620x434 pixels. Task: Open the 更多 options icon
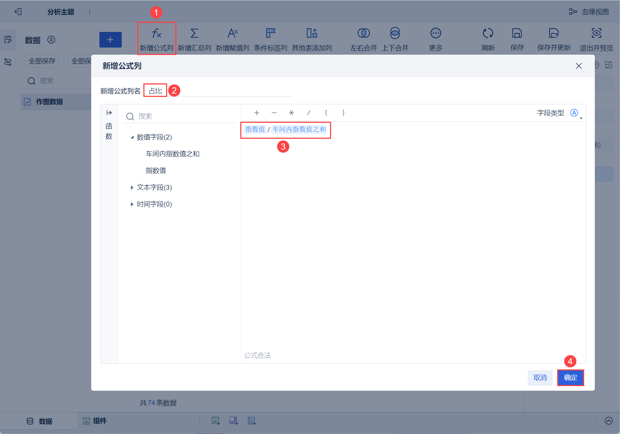[x=435, y=33]
